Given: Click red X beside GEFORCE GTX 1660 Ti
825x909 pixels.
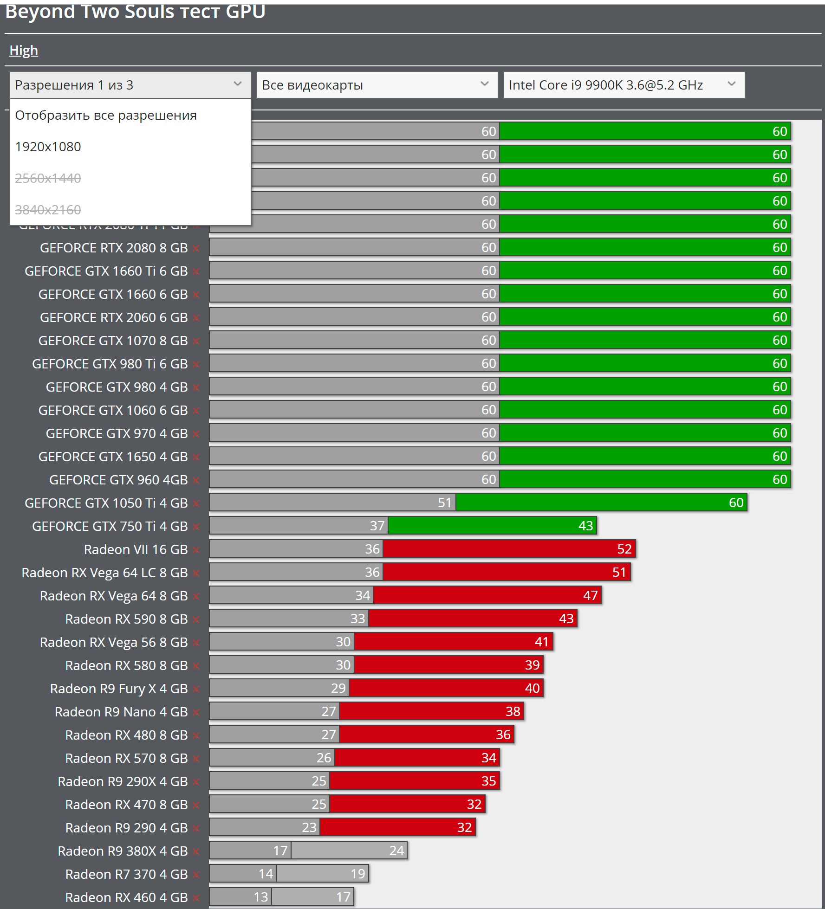Looking at the screenshot, I should (196, 271).
